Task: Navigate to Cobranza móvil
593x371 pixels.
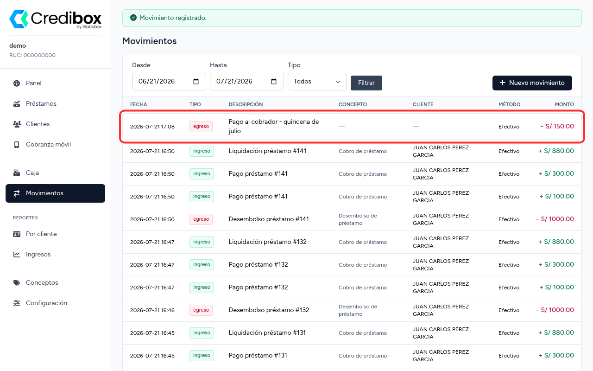Action: 55,145
